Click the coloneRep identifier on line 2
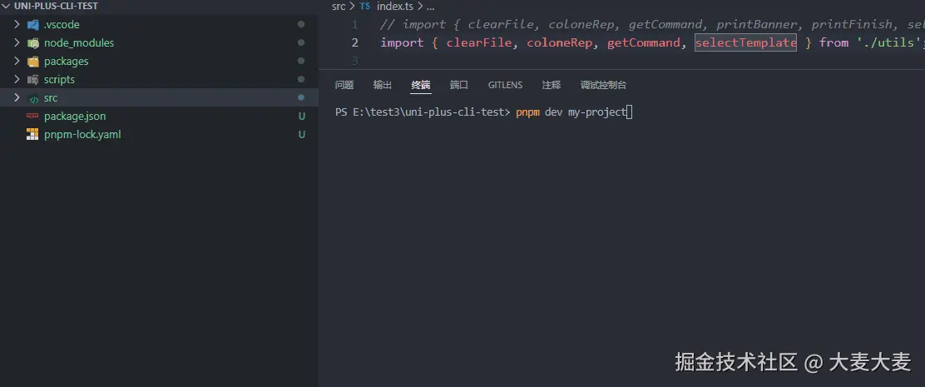This screenshot has height=387, width=925. click(x=559, y=42)
